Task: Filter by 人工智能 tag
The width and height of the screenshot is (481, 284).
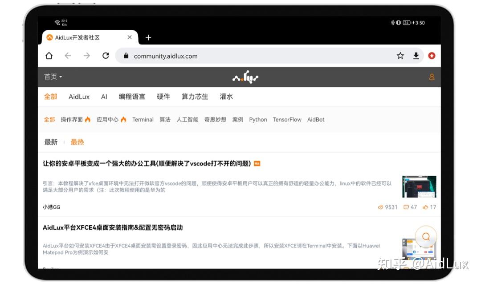Action: click(x=188, y=120)
